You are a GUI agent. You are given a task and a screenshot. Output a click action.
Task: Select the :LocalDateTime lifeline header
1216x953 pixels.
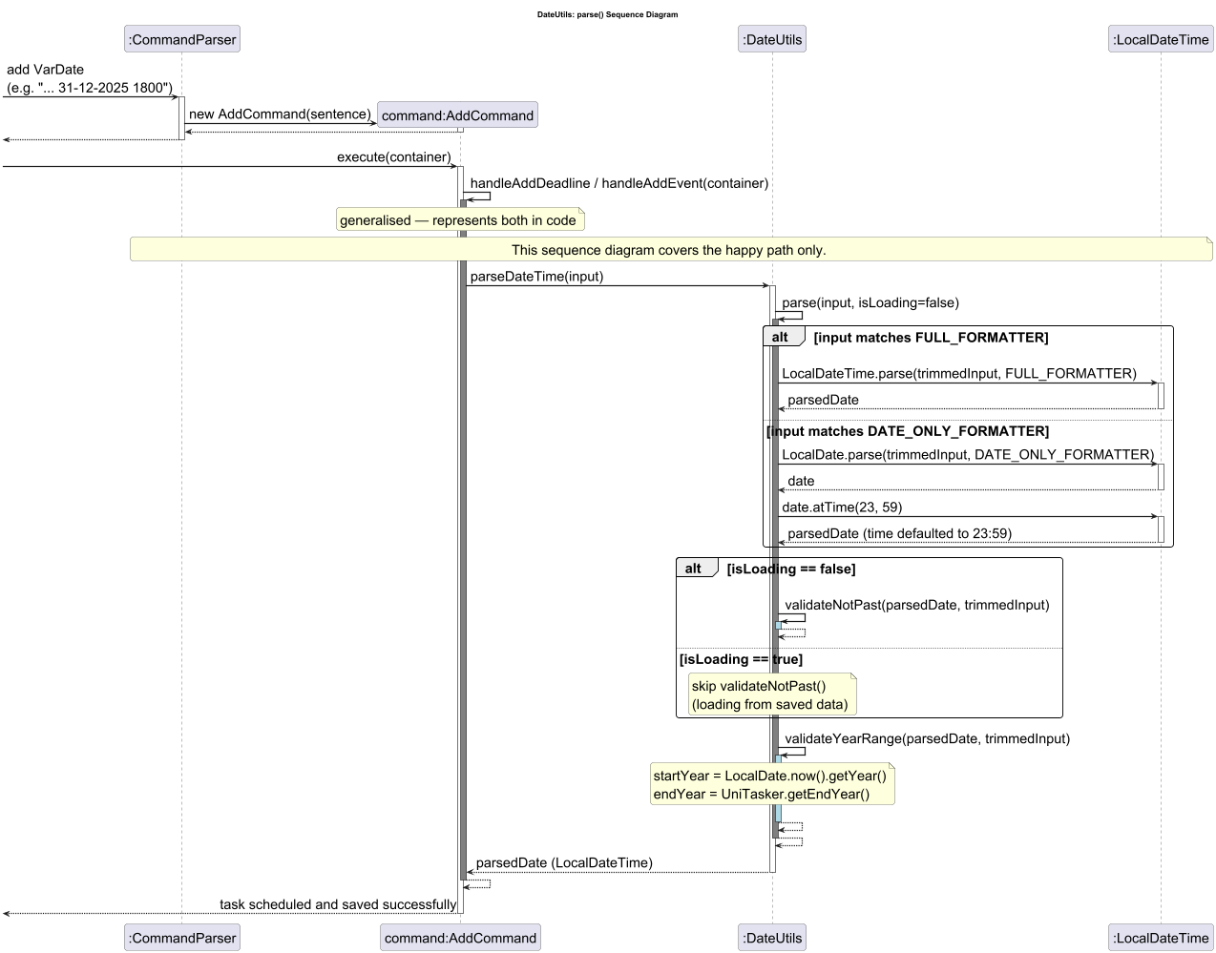(1160, 39)
